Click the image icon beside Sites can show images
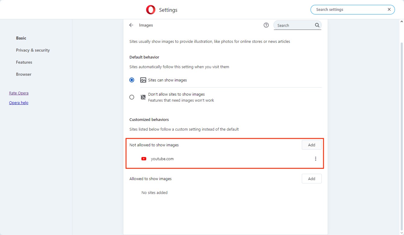This screenshot has width=404, height=235. [143, 80]
